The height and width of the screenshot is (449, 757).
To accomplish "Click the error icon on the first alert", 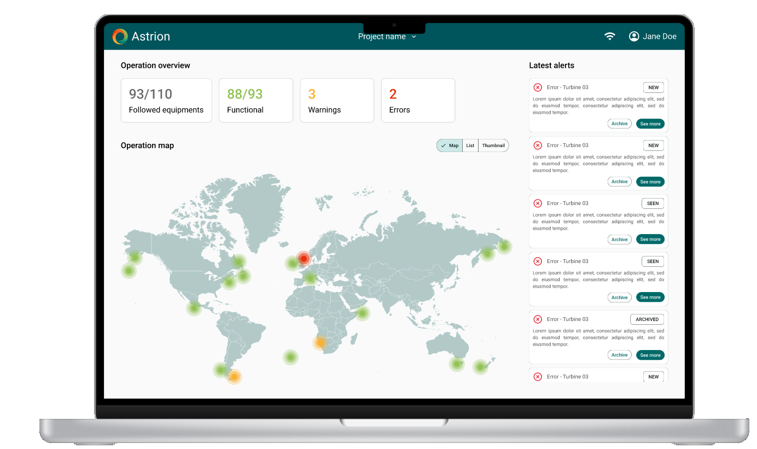I will pos(538,88).
